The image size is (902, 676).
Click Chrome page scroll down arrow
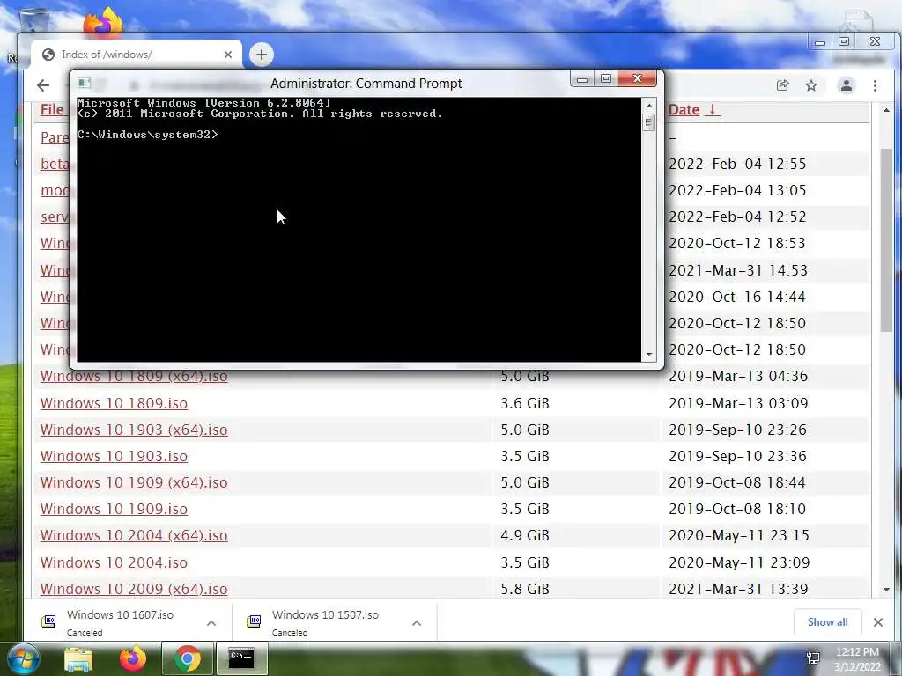pyautogui.click(x=886, y=589)
